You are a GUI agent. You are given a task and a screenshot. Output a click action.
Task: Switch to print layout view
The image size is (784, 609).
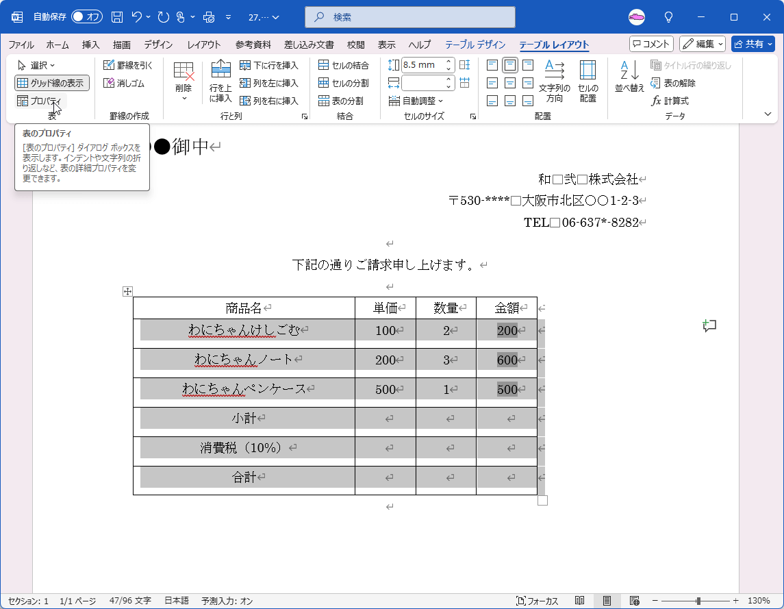607,601
